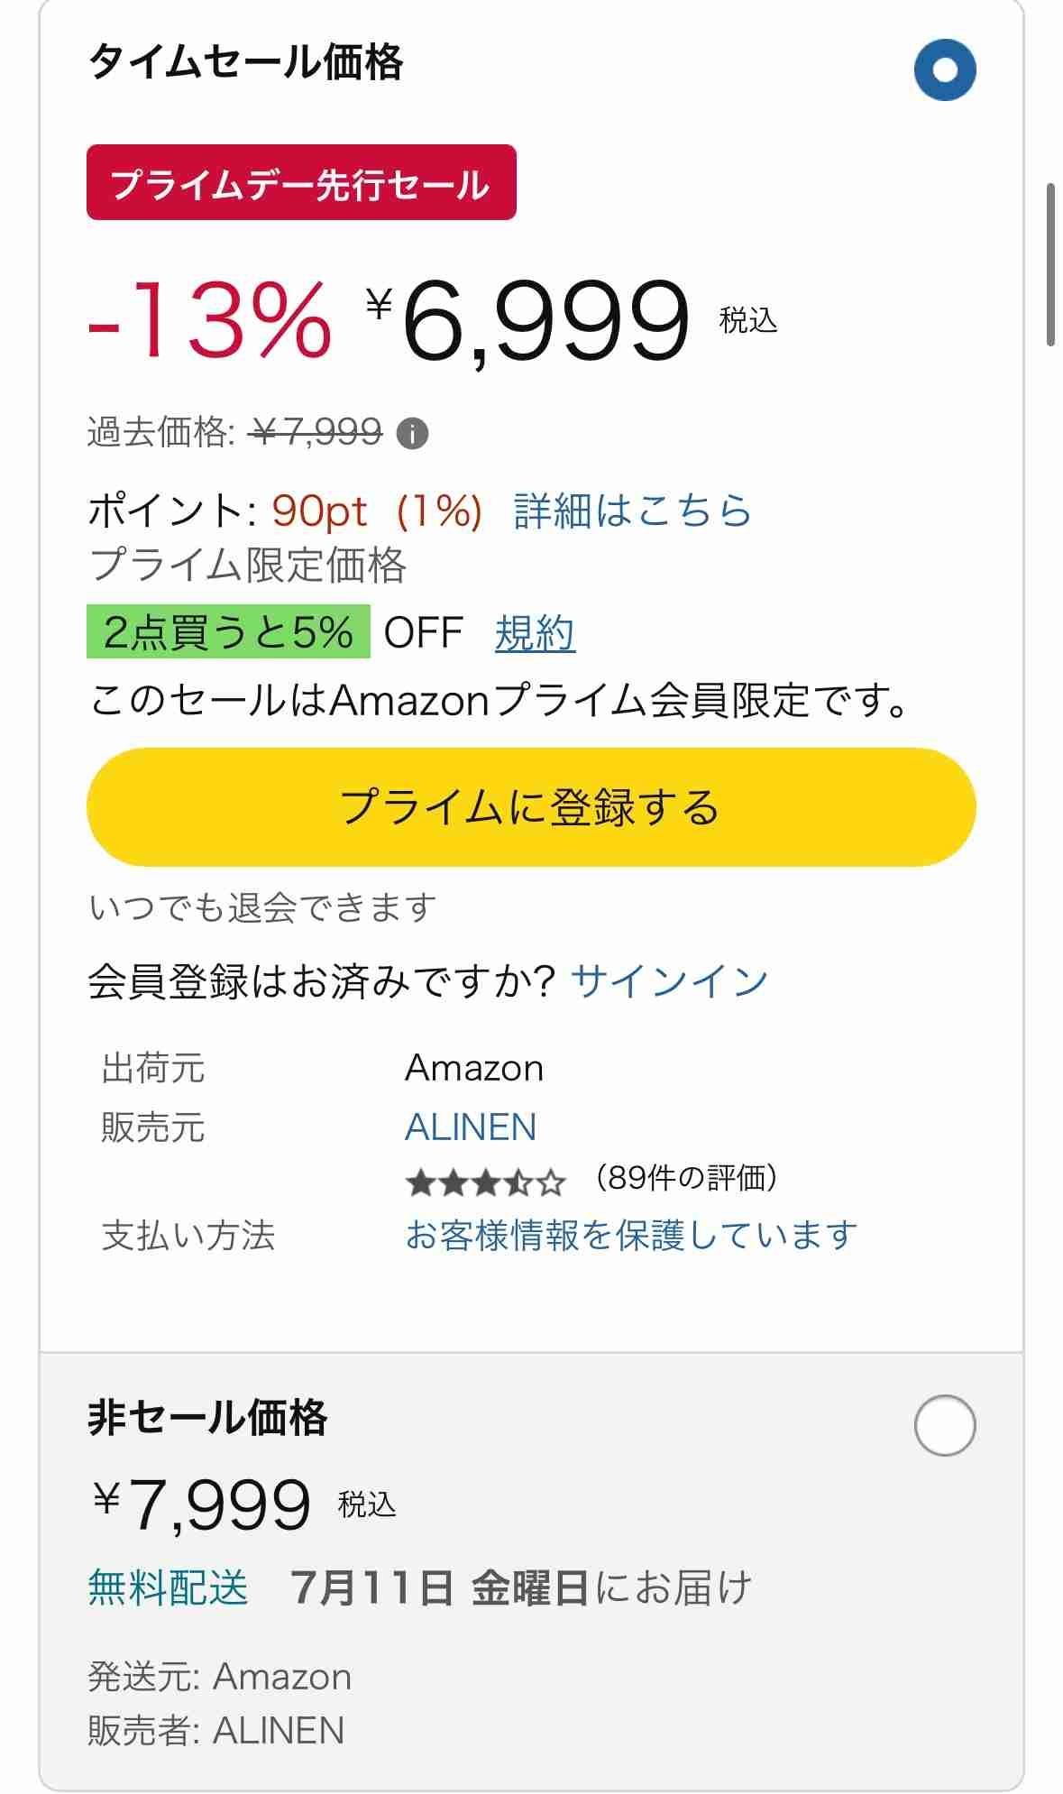Select the 非セール価格 radio button
This screenshot has width=1063, height=1794.
[944, 1425]
